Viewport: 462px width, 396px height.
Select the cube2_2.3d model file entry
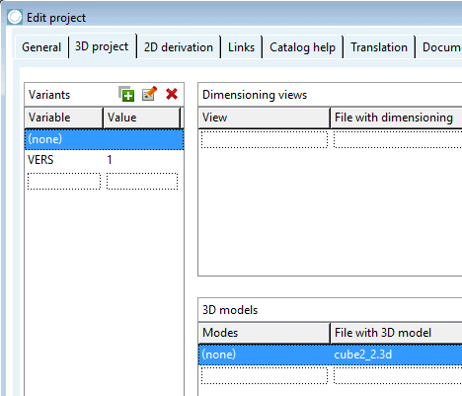[x=363, y=355]
